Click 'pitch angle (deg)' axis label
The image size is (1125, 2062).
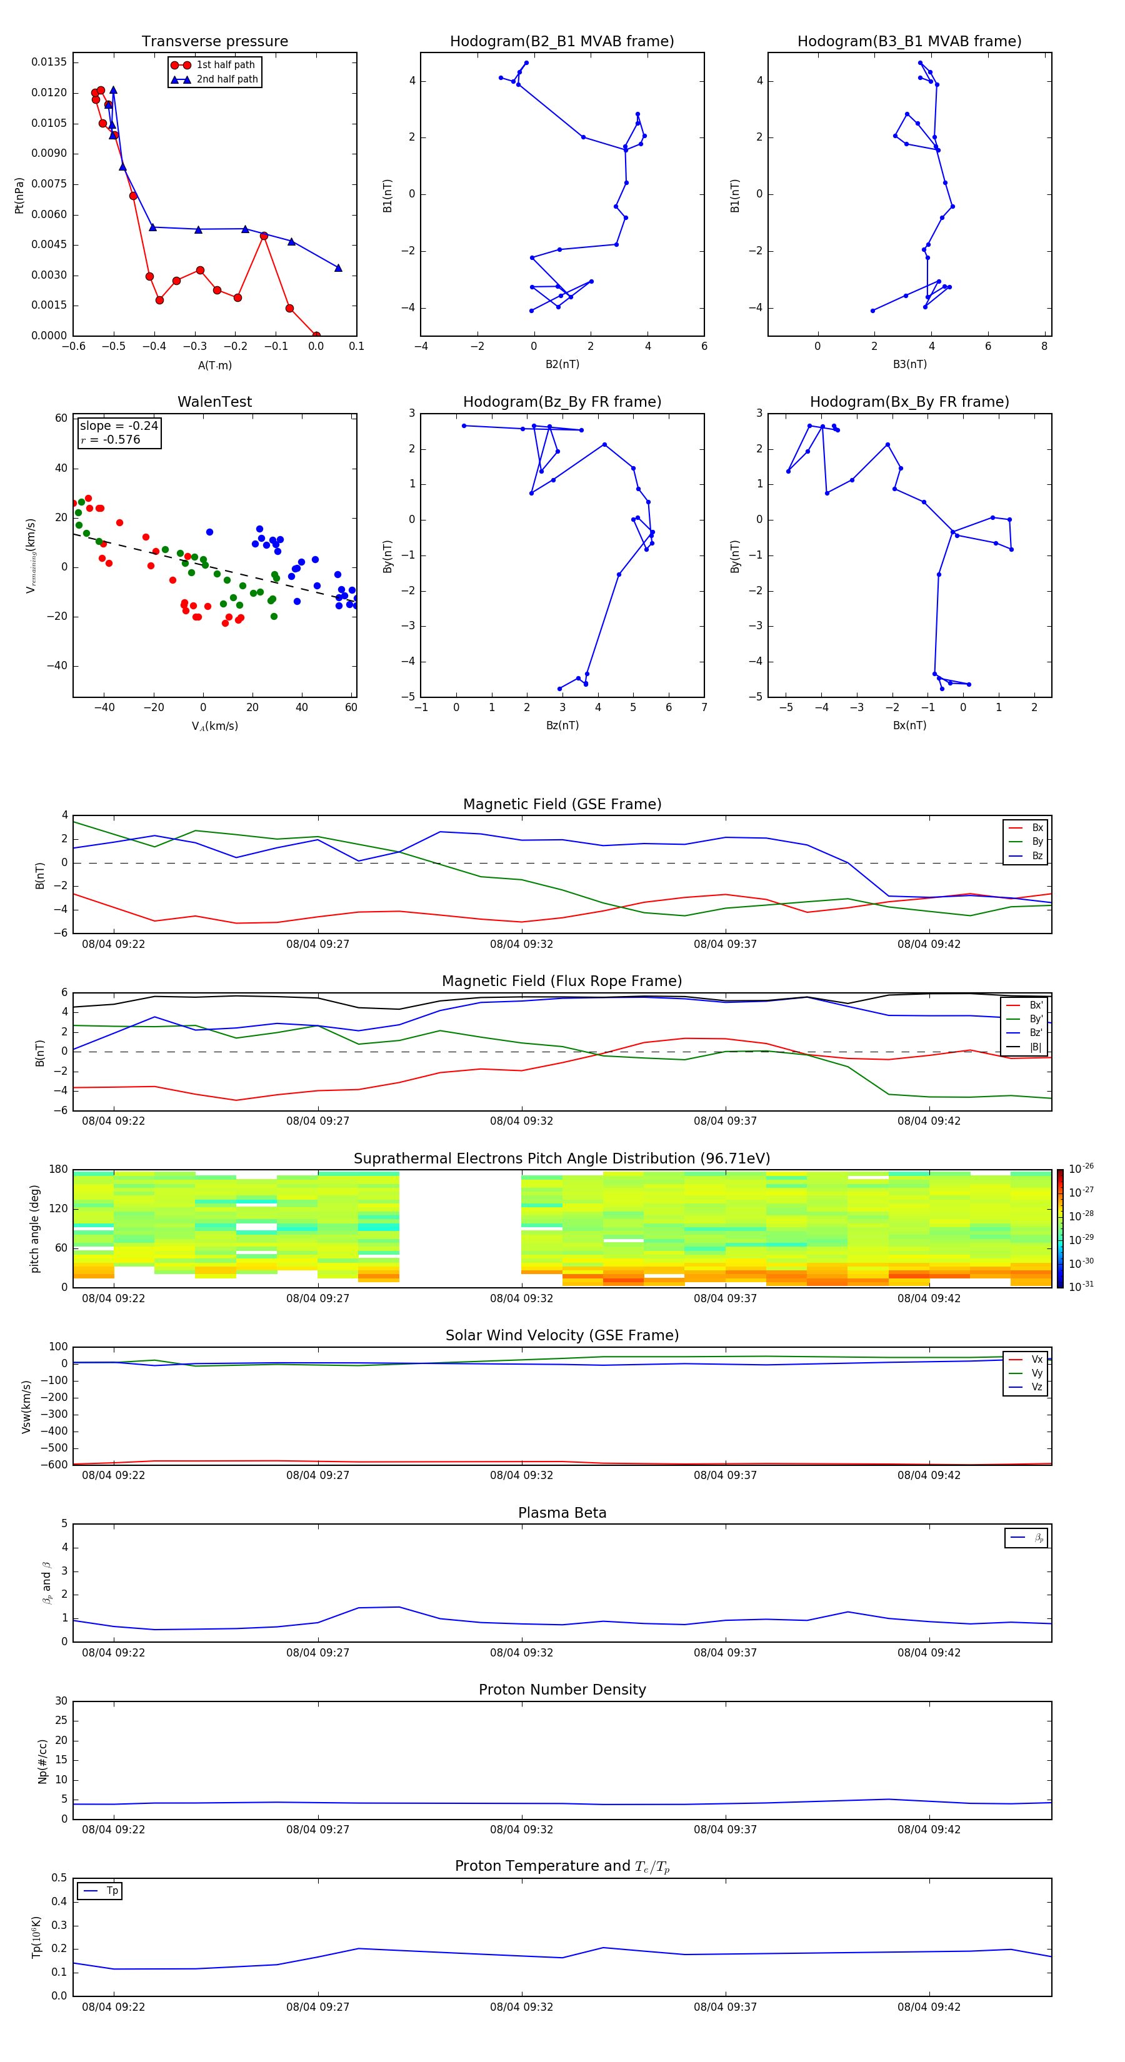click(34, 1228)
